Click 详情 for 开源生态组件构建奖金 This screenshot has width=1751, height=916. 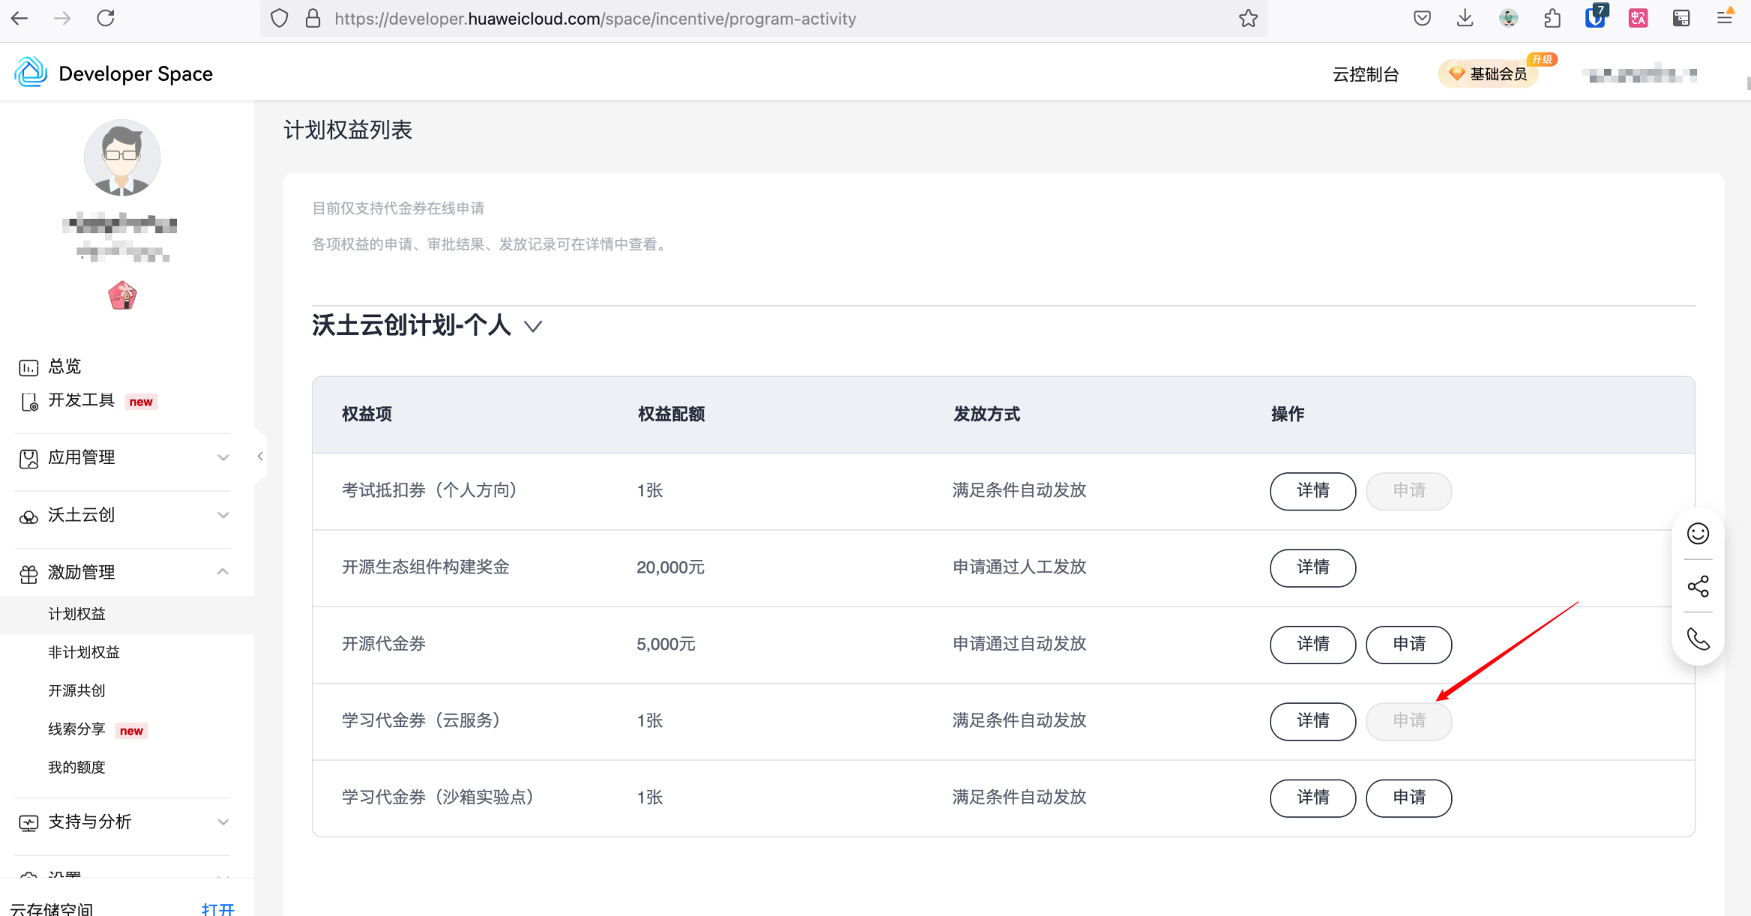[1313, 567]
